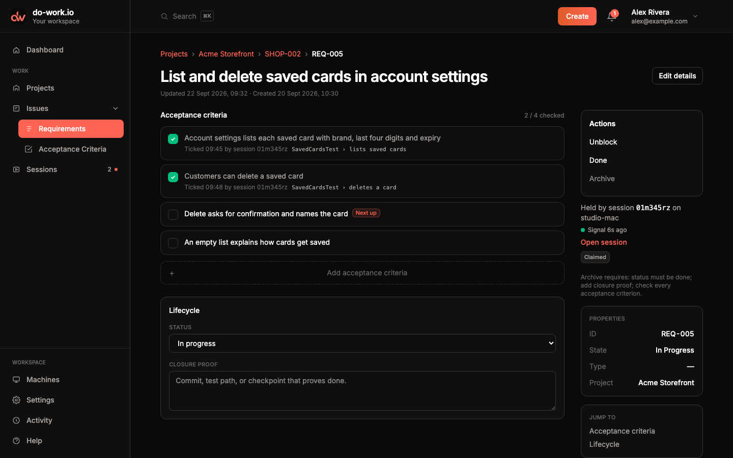
Task: Click the Next up badge
Action: [366, 213]
